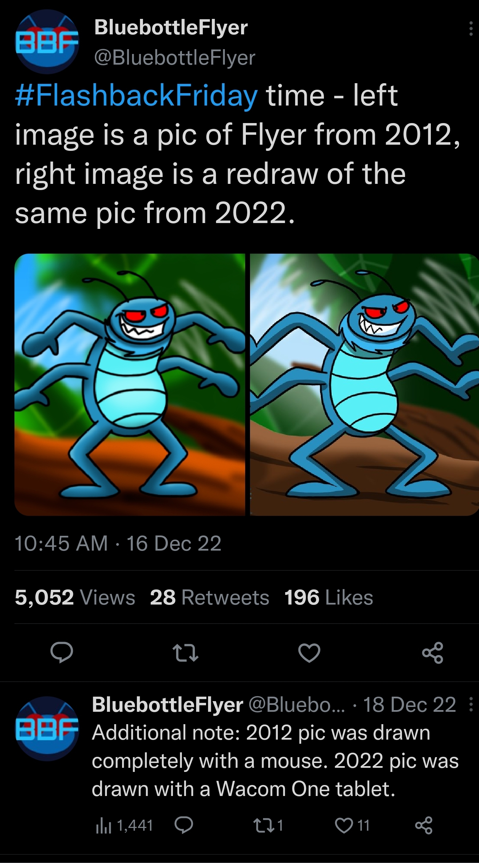
Task: Like the main tweet with the heart icon
Action: 309,653
